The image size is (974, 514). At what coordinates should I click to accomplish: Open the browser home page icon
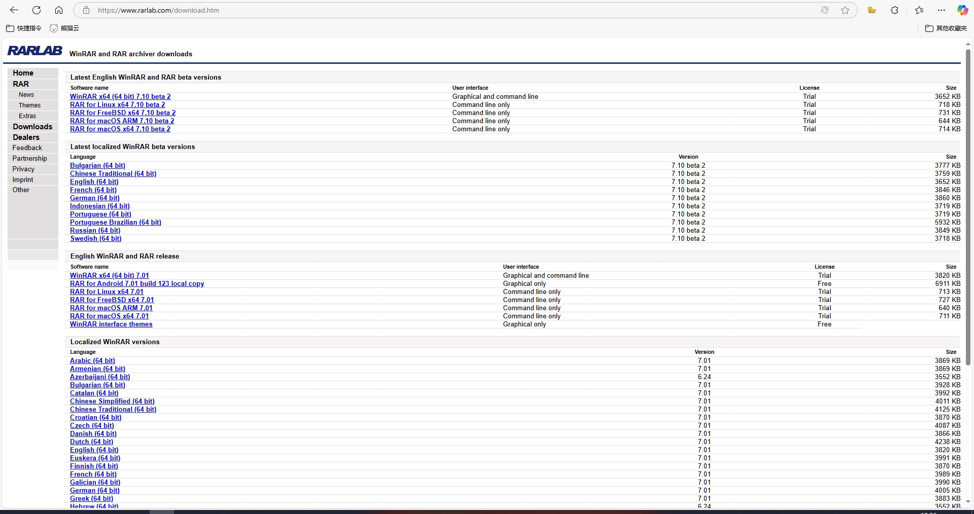point(59,10)
